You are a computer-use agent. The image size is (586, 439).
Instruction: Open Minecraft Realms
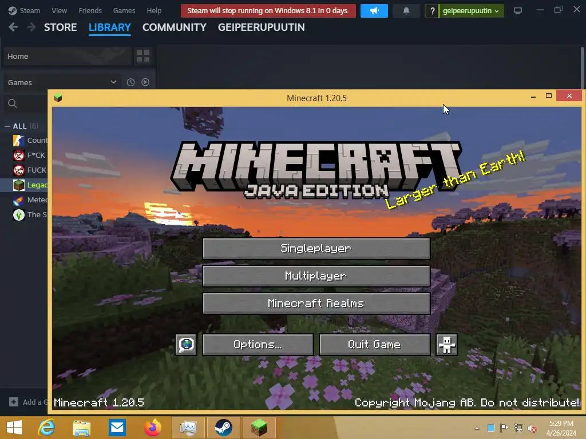316,303
